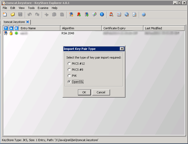Click the KeyStore Type status bar text
The image size is (188, 144).
coord(50,140)
